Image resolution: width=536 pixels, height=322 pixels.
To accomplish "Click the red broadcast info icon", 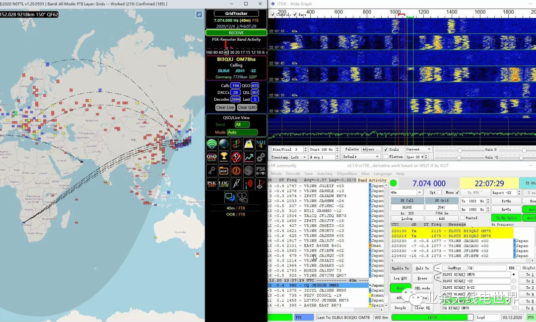I will tap(249, 184).
